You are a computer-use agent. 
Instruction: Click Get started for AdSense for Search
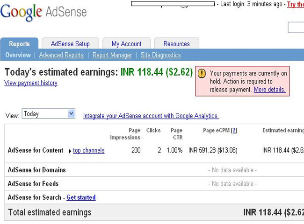coord(81,197)
